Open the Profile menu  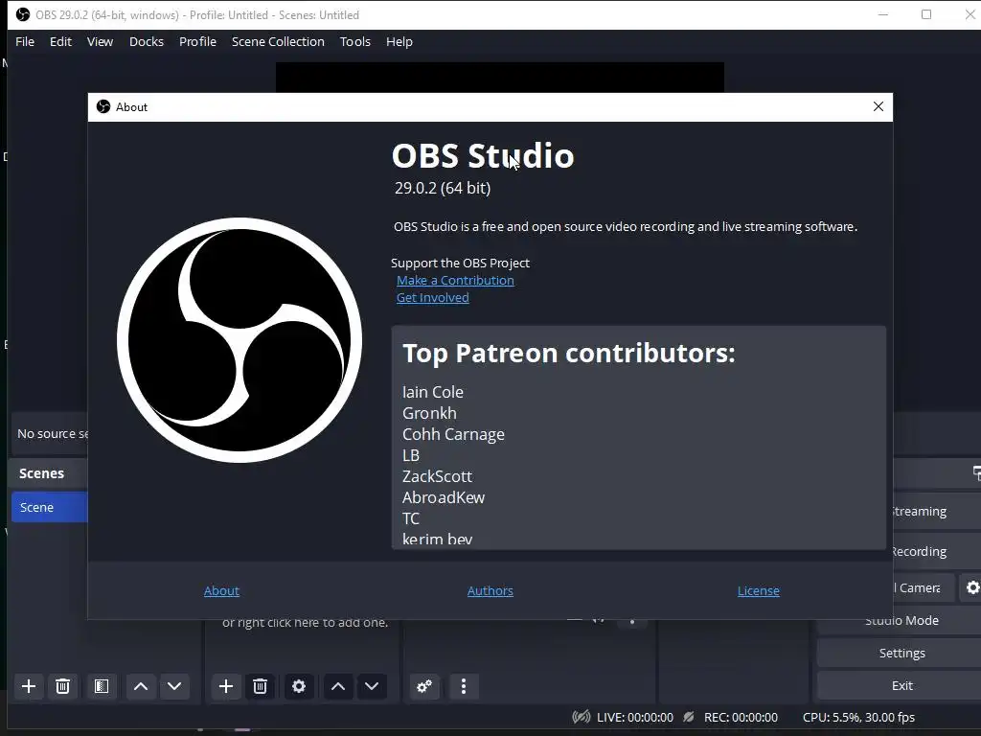pos(197,42)
